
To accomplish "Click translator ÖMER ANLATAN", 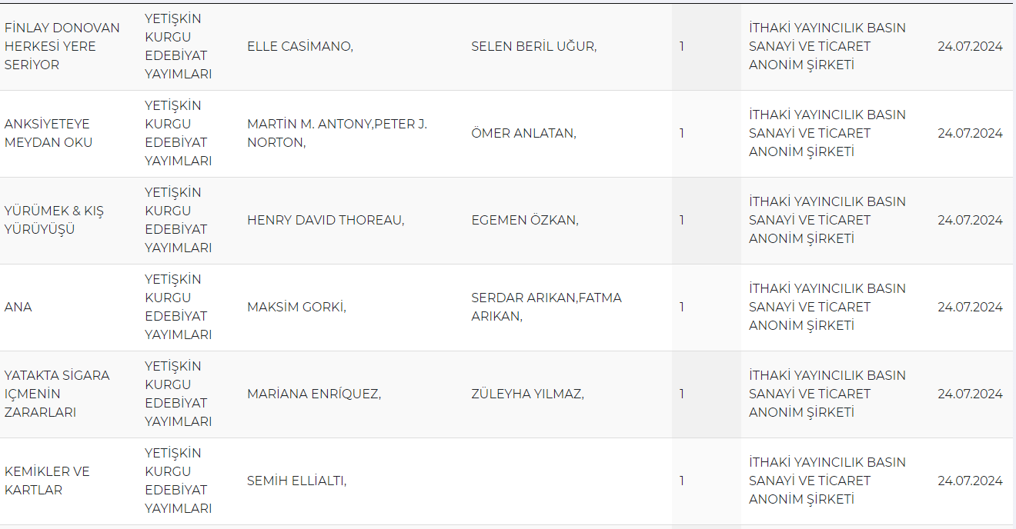I will coord(524,133).
